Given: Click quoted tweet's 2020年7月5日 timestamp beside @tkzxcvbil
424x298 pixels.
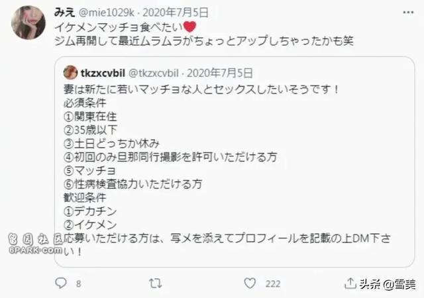Looking at the screenshot, I should [x=220, y=73].
